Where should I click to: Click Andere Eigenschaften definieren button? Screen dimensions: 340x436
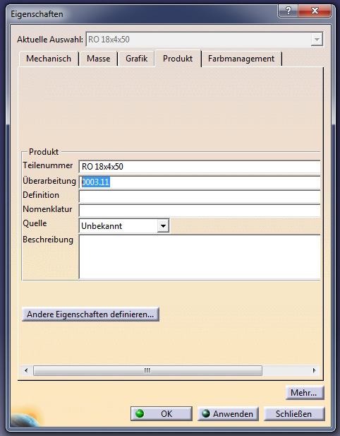[x=90, y=314]
